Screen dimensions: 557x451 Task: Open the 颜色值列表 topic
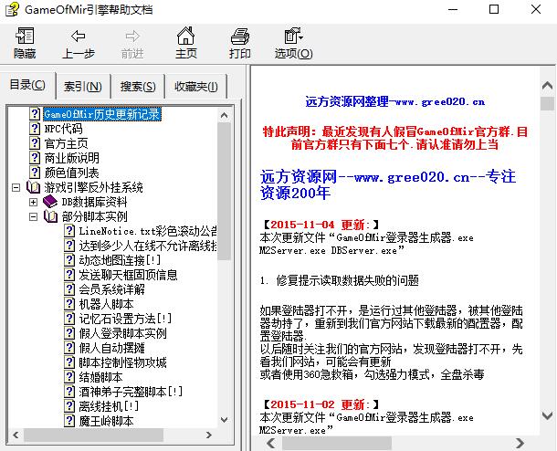(x=71, y=173)
